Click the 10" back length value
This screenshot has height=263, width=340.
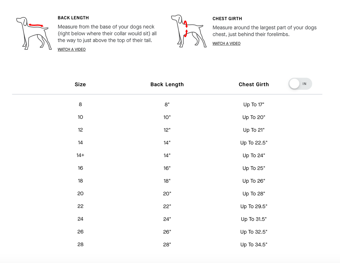[x=167, y=117]
